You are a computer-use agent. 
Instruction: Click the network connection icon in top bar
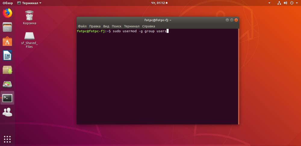tap(279, 3)
